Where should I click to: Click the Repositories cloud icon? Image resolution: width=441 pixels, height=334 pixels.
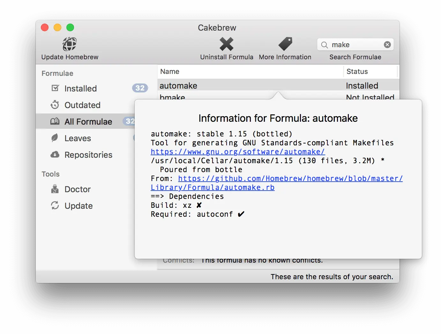55,155
